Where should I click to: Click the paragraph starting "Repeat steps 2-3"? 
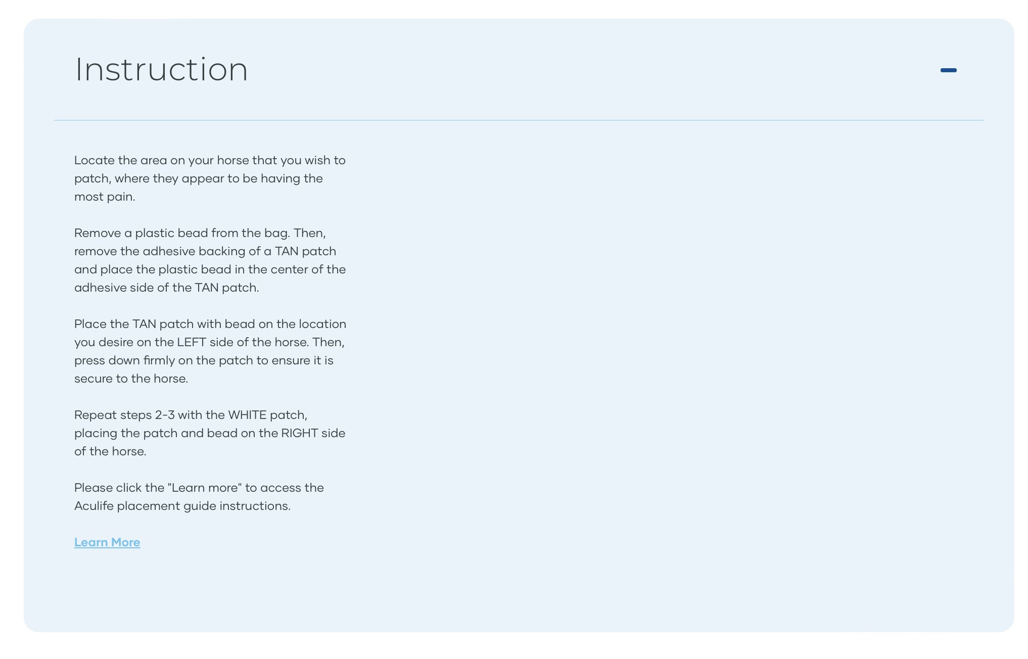point(210,433)
